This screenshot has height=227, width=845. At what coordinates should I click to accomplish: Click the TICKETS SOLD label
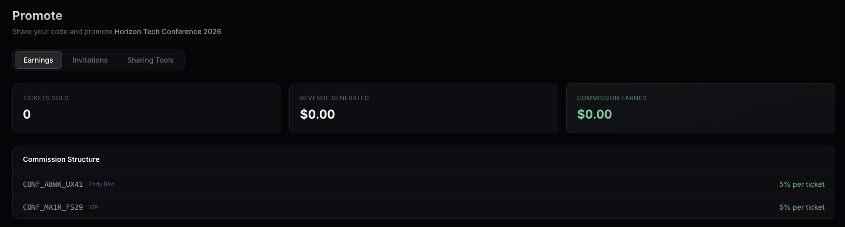coord(46,98)
